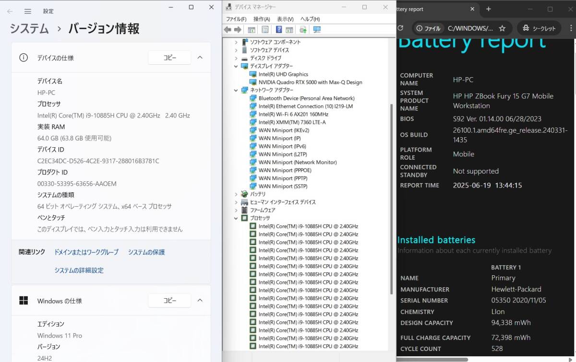Click the info icon beside デバイスの仕様

(24, 58)
